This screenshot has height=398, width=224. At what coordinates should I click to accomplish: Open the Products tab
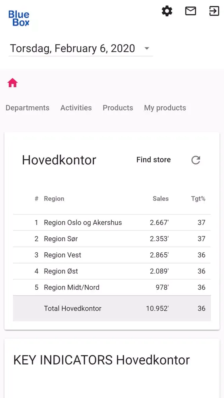coord(118,108)
